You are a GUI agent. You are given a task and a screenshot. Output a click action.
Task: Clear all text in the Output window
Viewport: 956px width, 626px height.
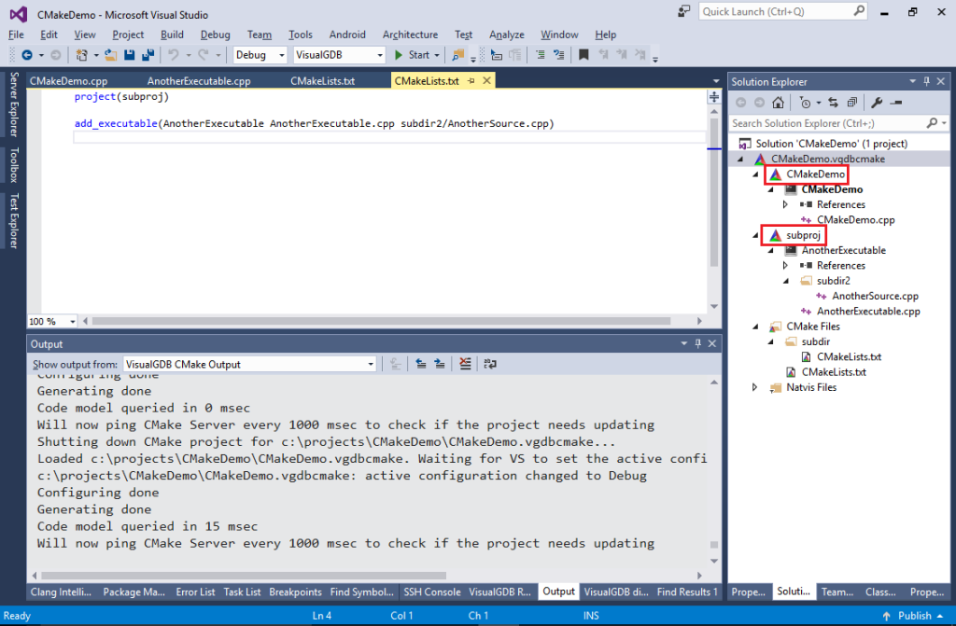point(465,364)
